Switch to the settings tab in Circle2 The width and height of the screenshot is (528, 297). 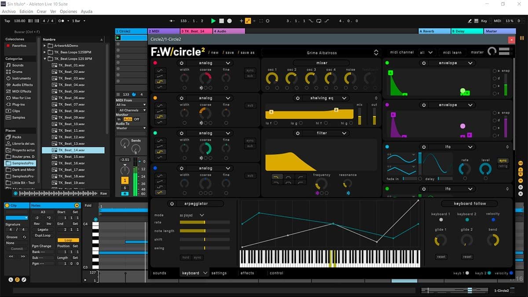click(219, 273)
